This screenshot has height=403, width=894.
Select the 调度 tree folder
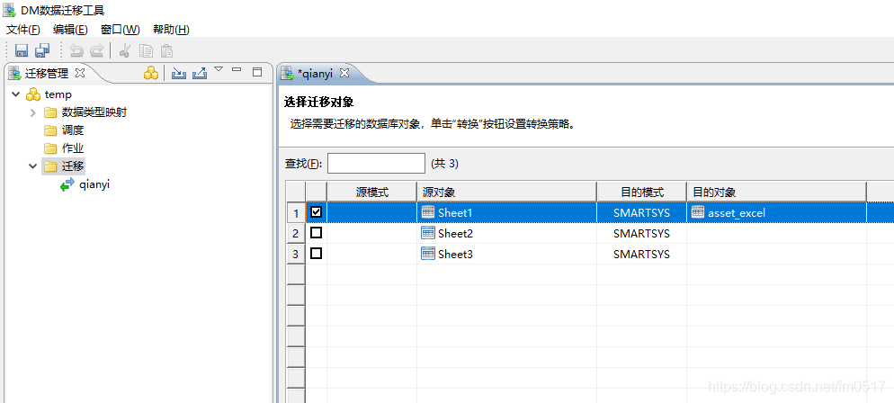(73, 130)
